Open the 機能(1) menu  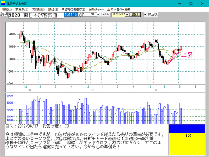(7, 10)
